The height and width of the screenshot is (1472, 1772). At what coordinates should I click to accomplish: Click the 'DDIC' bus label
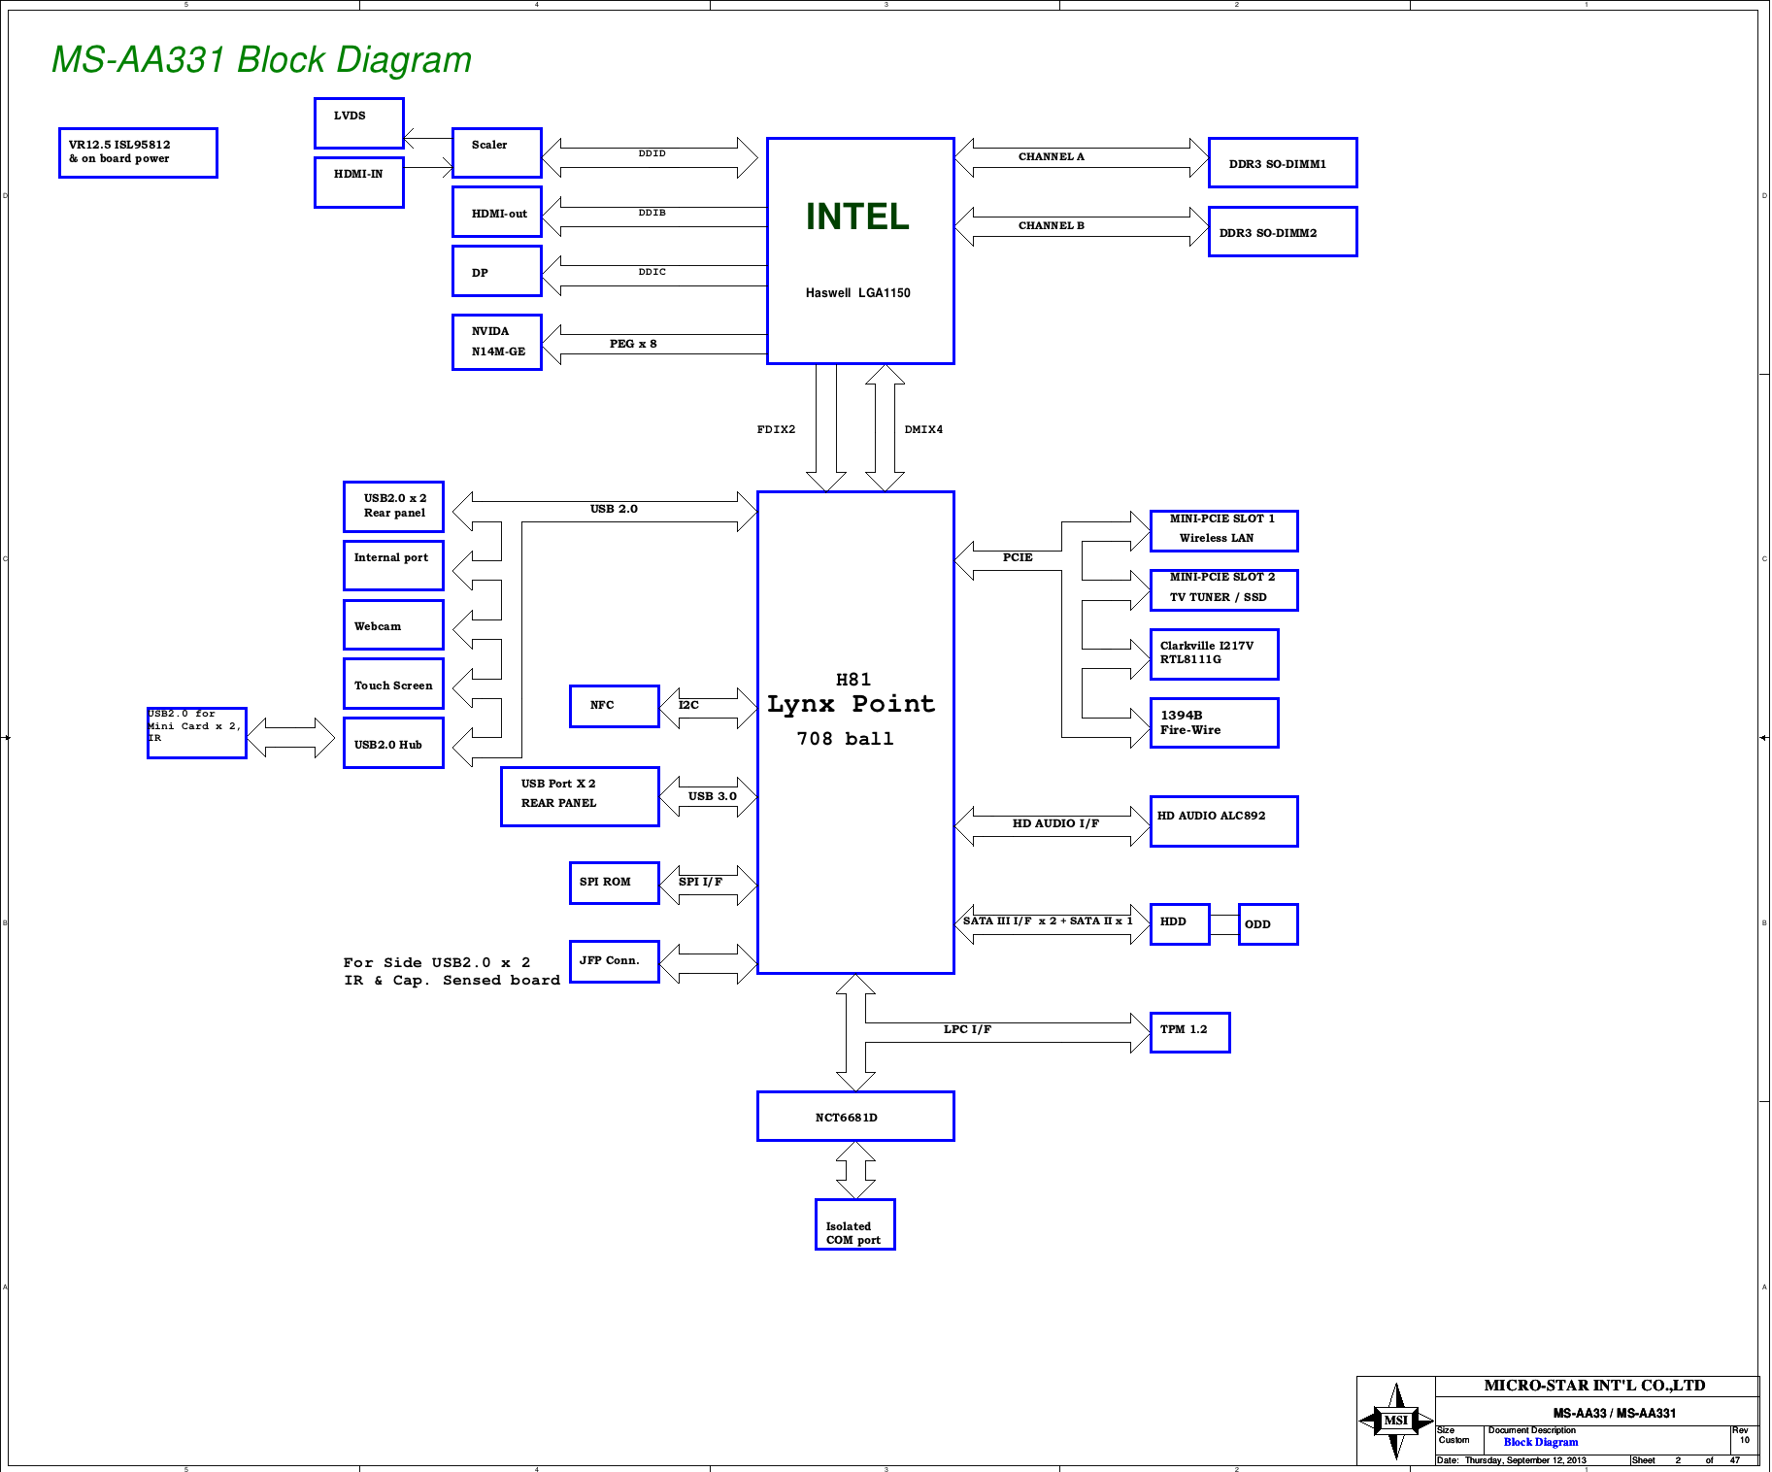(652, 272)
